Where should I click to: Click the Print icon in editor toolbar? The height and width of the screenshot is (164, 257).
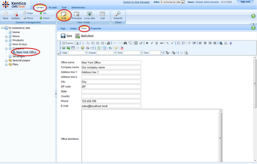108,43
